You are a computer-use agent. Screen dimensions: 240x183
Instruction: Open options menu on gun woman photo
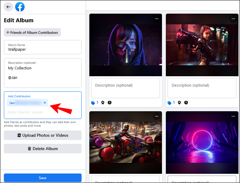[233, 19]
